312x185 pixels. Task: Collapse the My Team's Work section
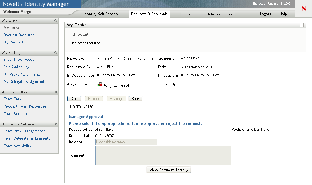click(x=56, y=92)
